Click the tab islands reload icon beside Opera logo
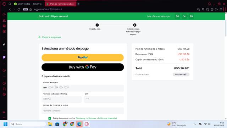Viewport: 227px width, 128px height. (x=10, y=4)
